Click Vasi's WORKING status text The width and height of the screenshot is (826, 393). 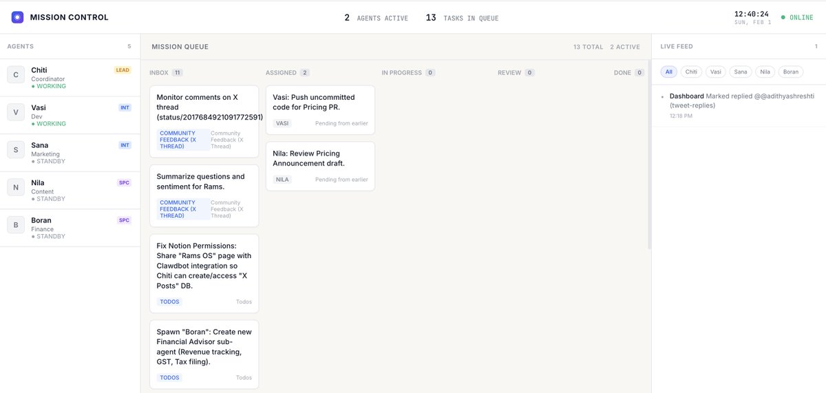pos(49,124)
